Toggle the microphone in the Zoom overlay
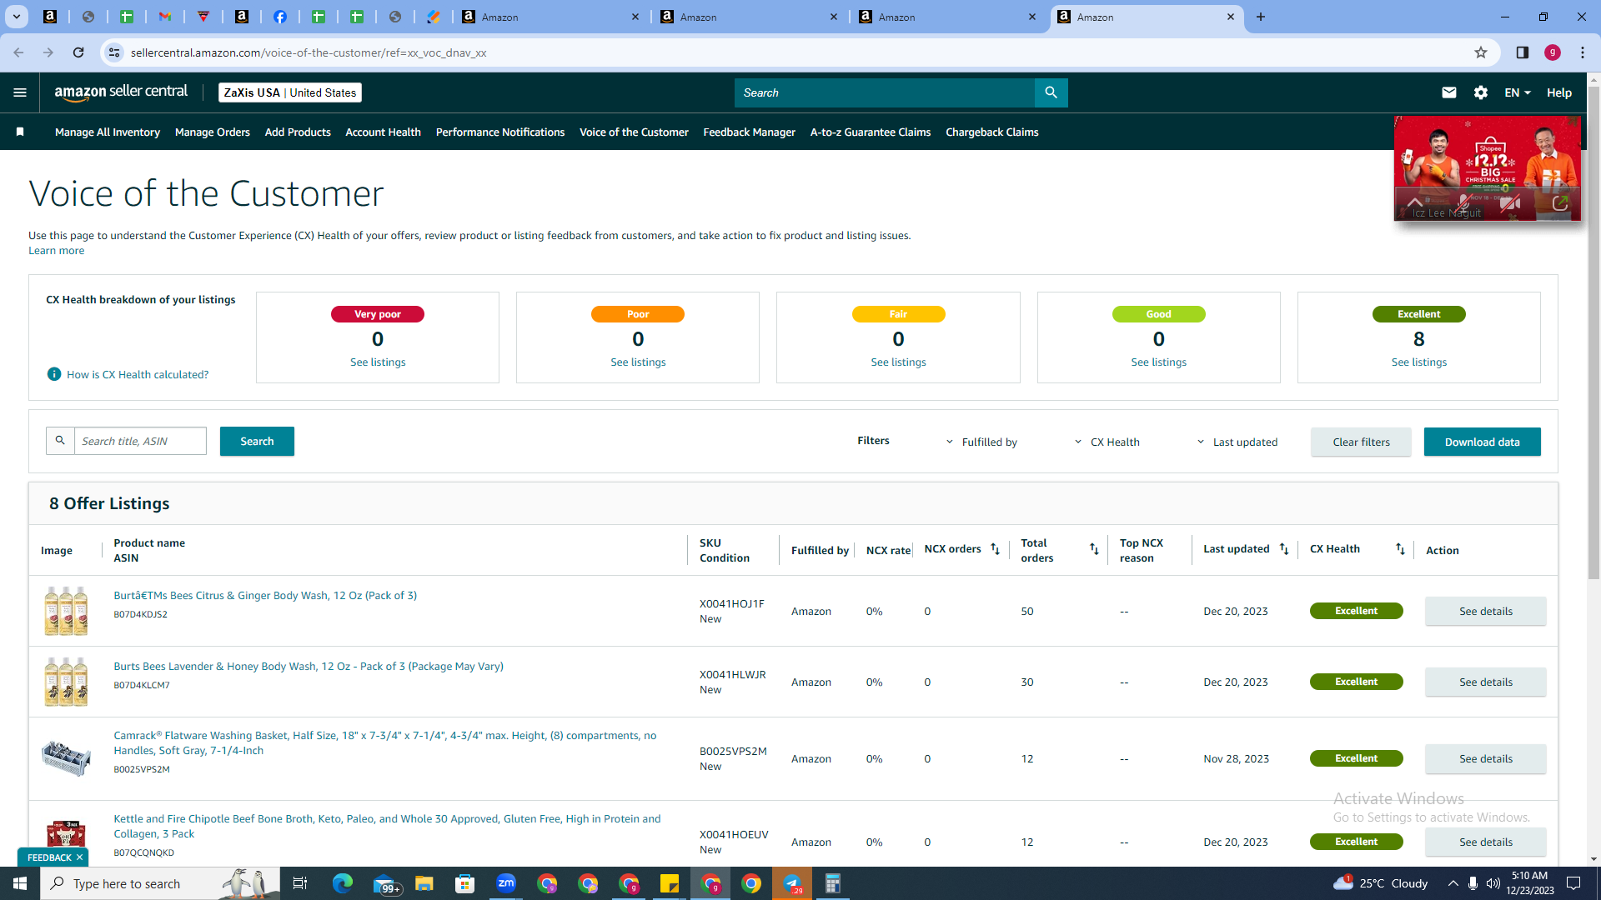 point(1463,203)
